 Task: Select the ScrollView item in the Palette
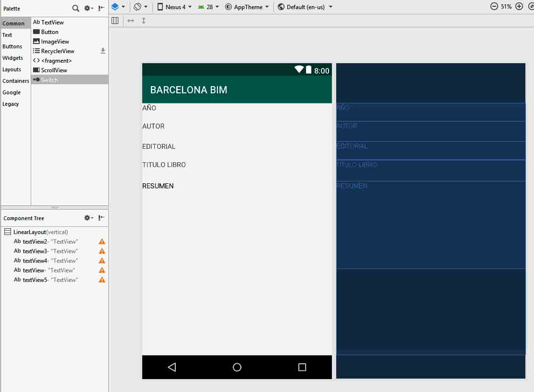coord(54,70)
